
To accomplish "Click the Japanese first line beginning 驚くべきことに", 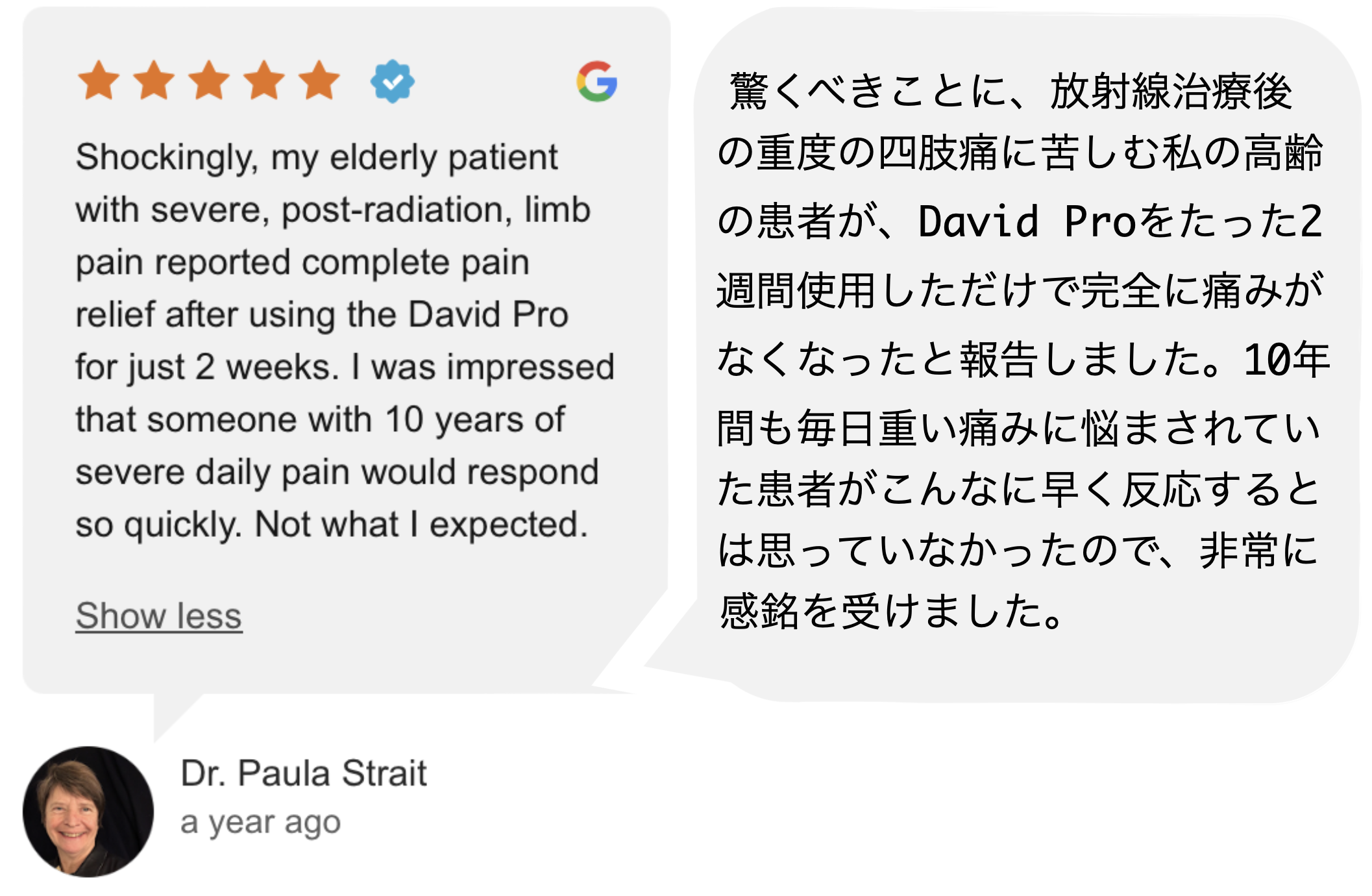I will (1011, 91).
